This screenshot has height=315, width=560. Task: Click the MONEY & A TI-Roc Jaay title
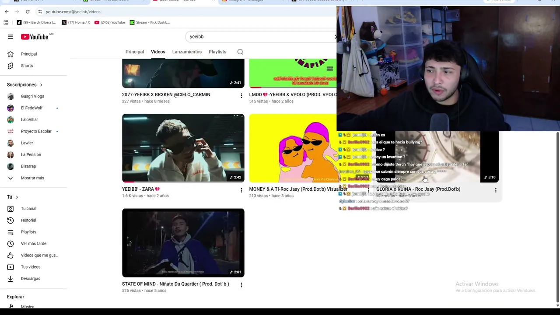coord(298,189)
